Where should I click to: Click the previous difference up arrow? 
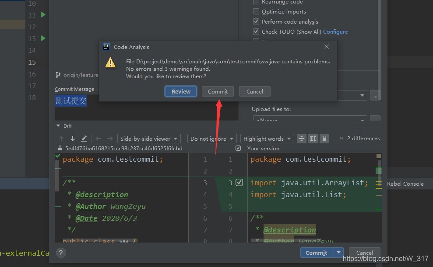(x=61, y=139)
